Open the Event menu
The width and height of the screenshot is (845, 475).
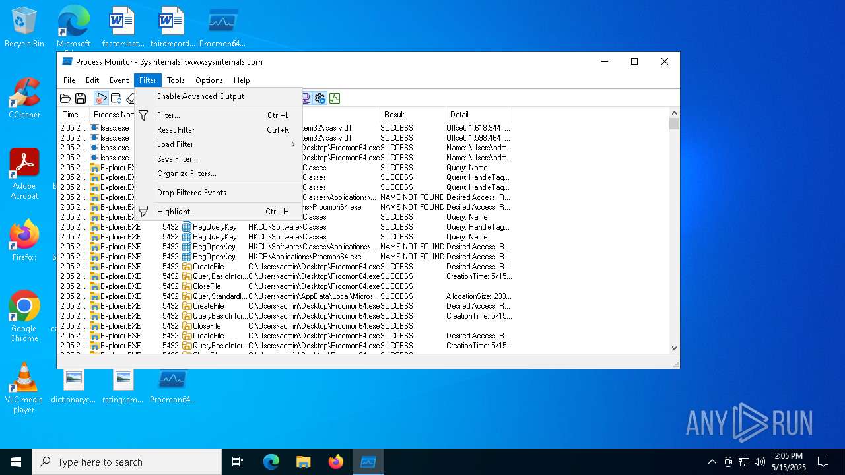click(119, 80)
